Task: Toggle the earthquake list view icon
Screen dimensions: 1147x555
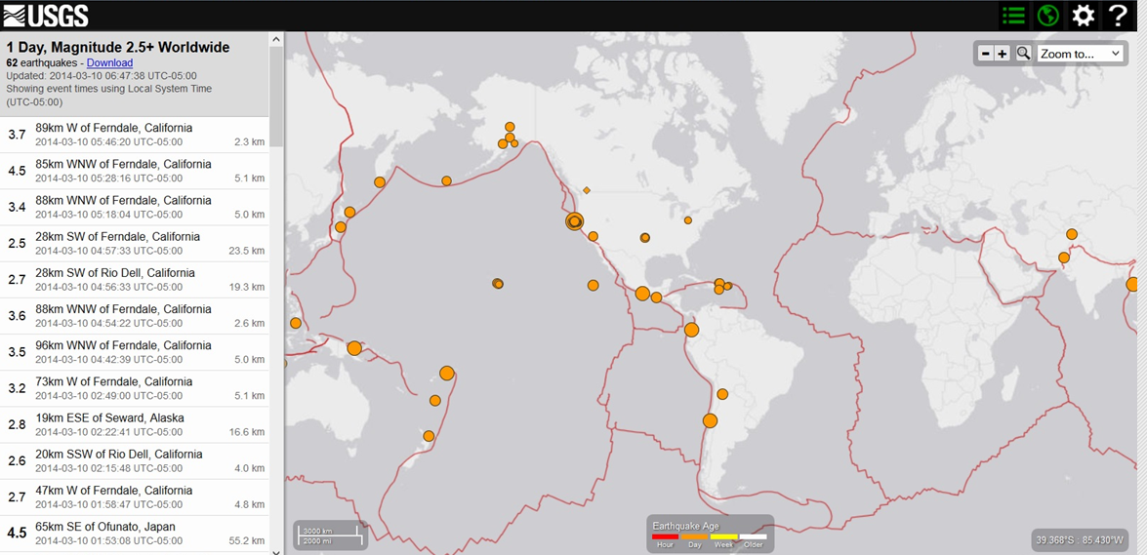Action: pos(1013,16)
